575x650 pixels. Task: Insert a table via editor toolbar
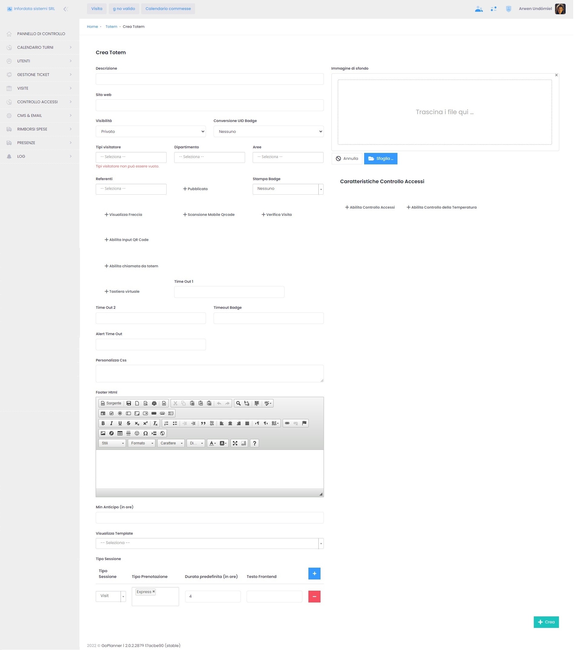coord(120,434)
